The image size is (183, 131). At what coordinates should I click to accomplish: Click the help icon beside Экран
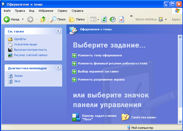click(10, 76)
